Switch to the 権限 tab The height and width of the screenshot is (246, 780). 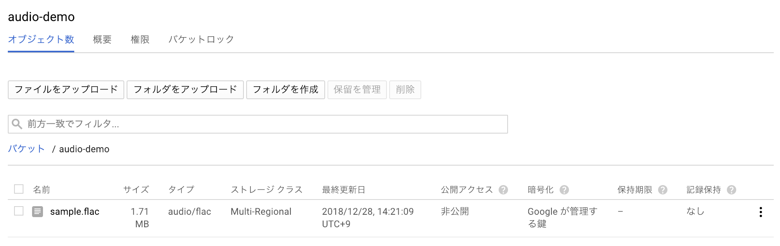(x=140, y=39)
